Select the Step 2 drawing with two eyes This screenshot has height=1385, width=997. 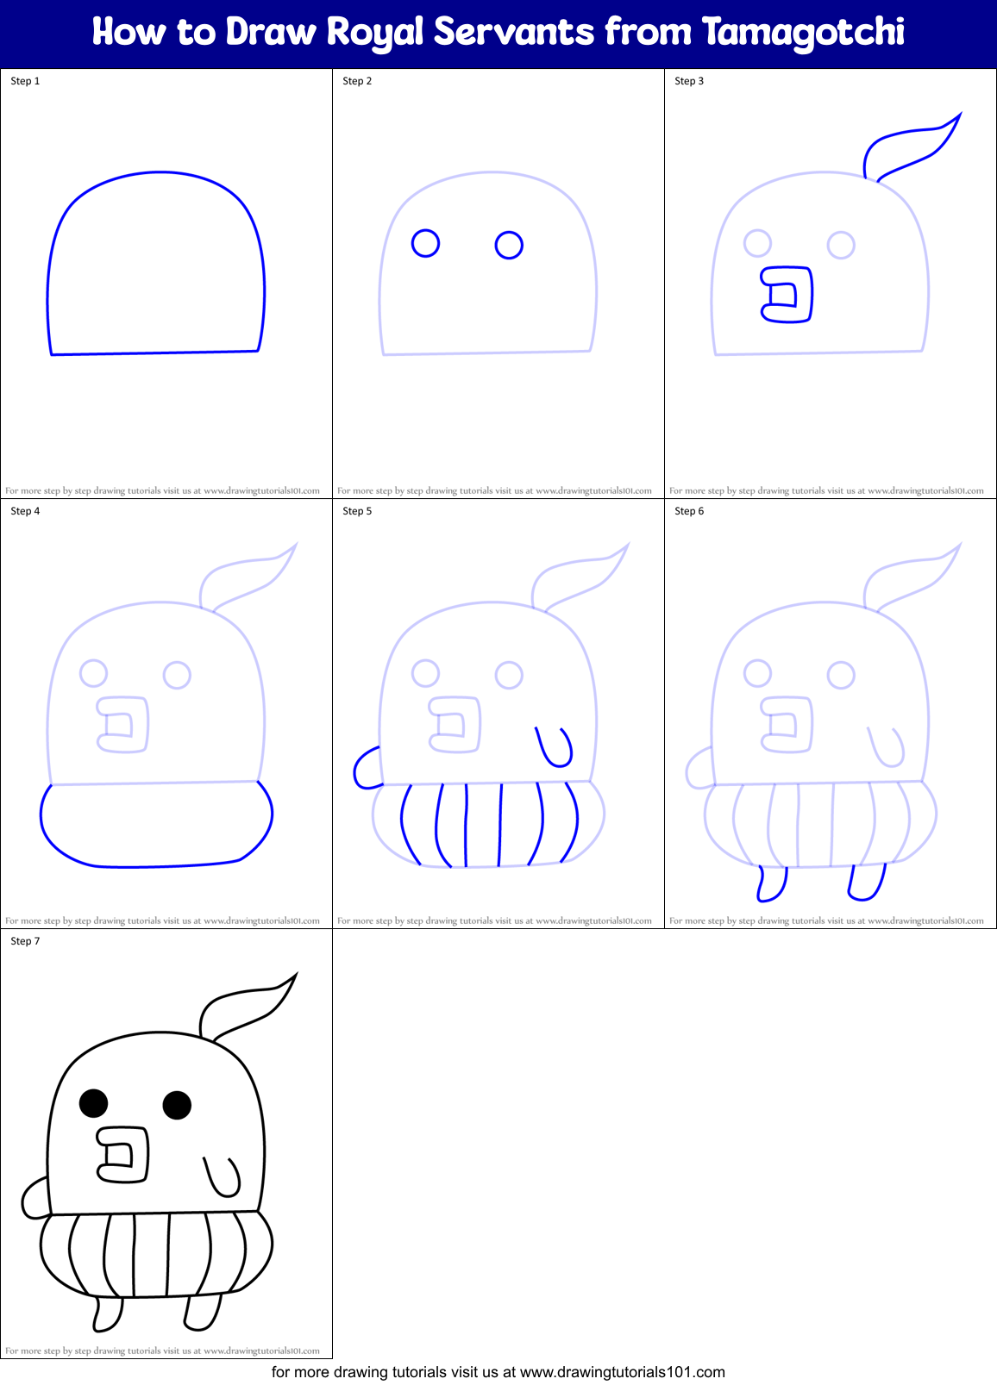[x=487, y=263]
